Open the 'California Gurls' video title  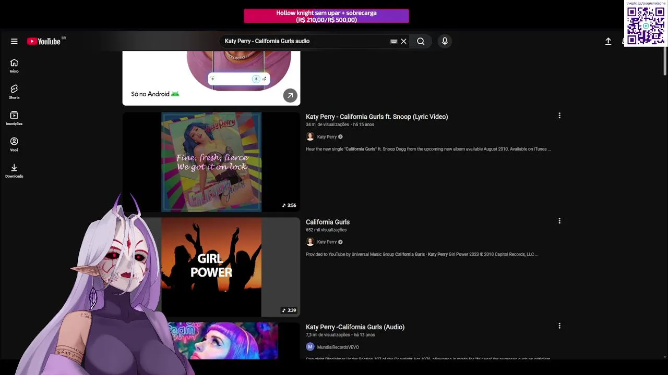coord(328,222)
